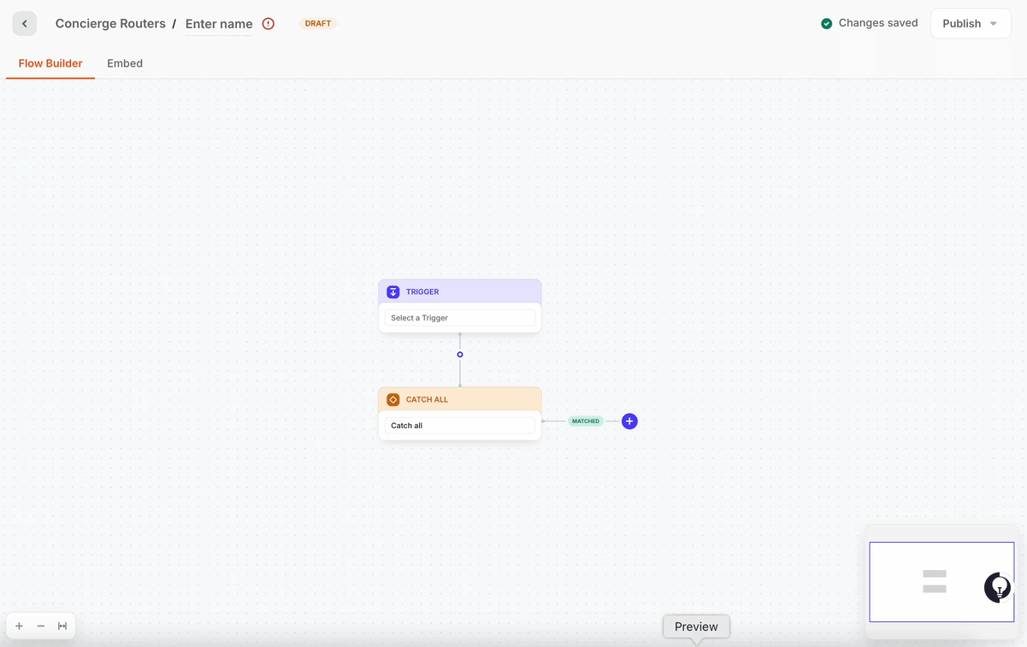Switch to the Embed tab
This screenshot has height=647, width=1027.
click(x=125, y=63)
